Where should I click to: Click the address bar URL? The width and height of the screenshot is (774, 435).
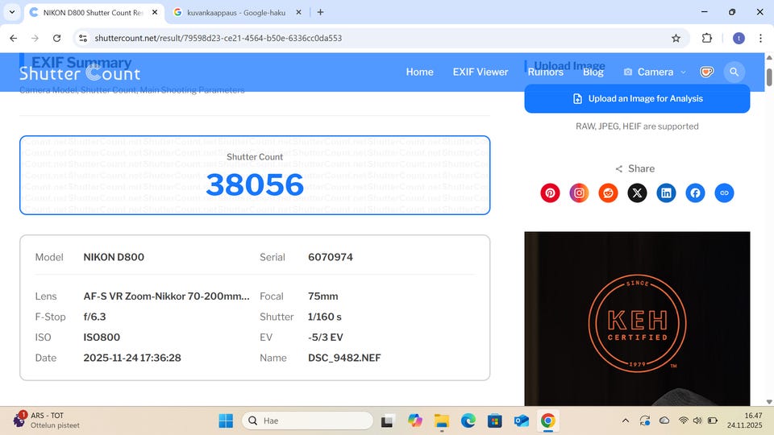(218, 38)
